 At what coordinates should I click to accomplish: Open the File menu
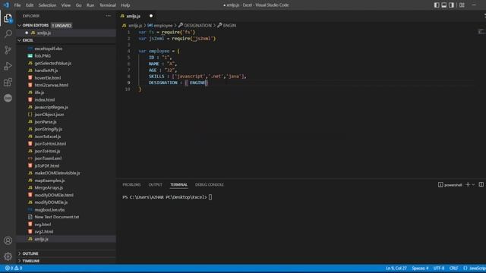(x=17, y=5)
